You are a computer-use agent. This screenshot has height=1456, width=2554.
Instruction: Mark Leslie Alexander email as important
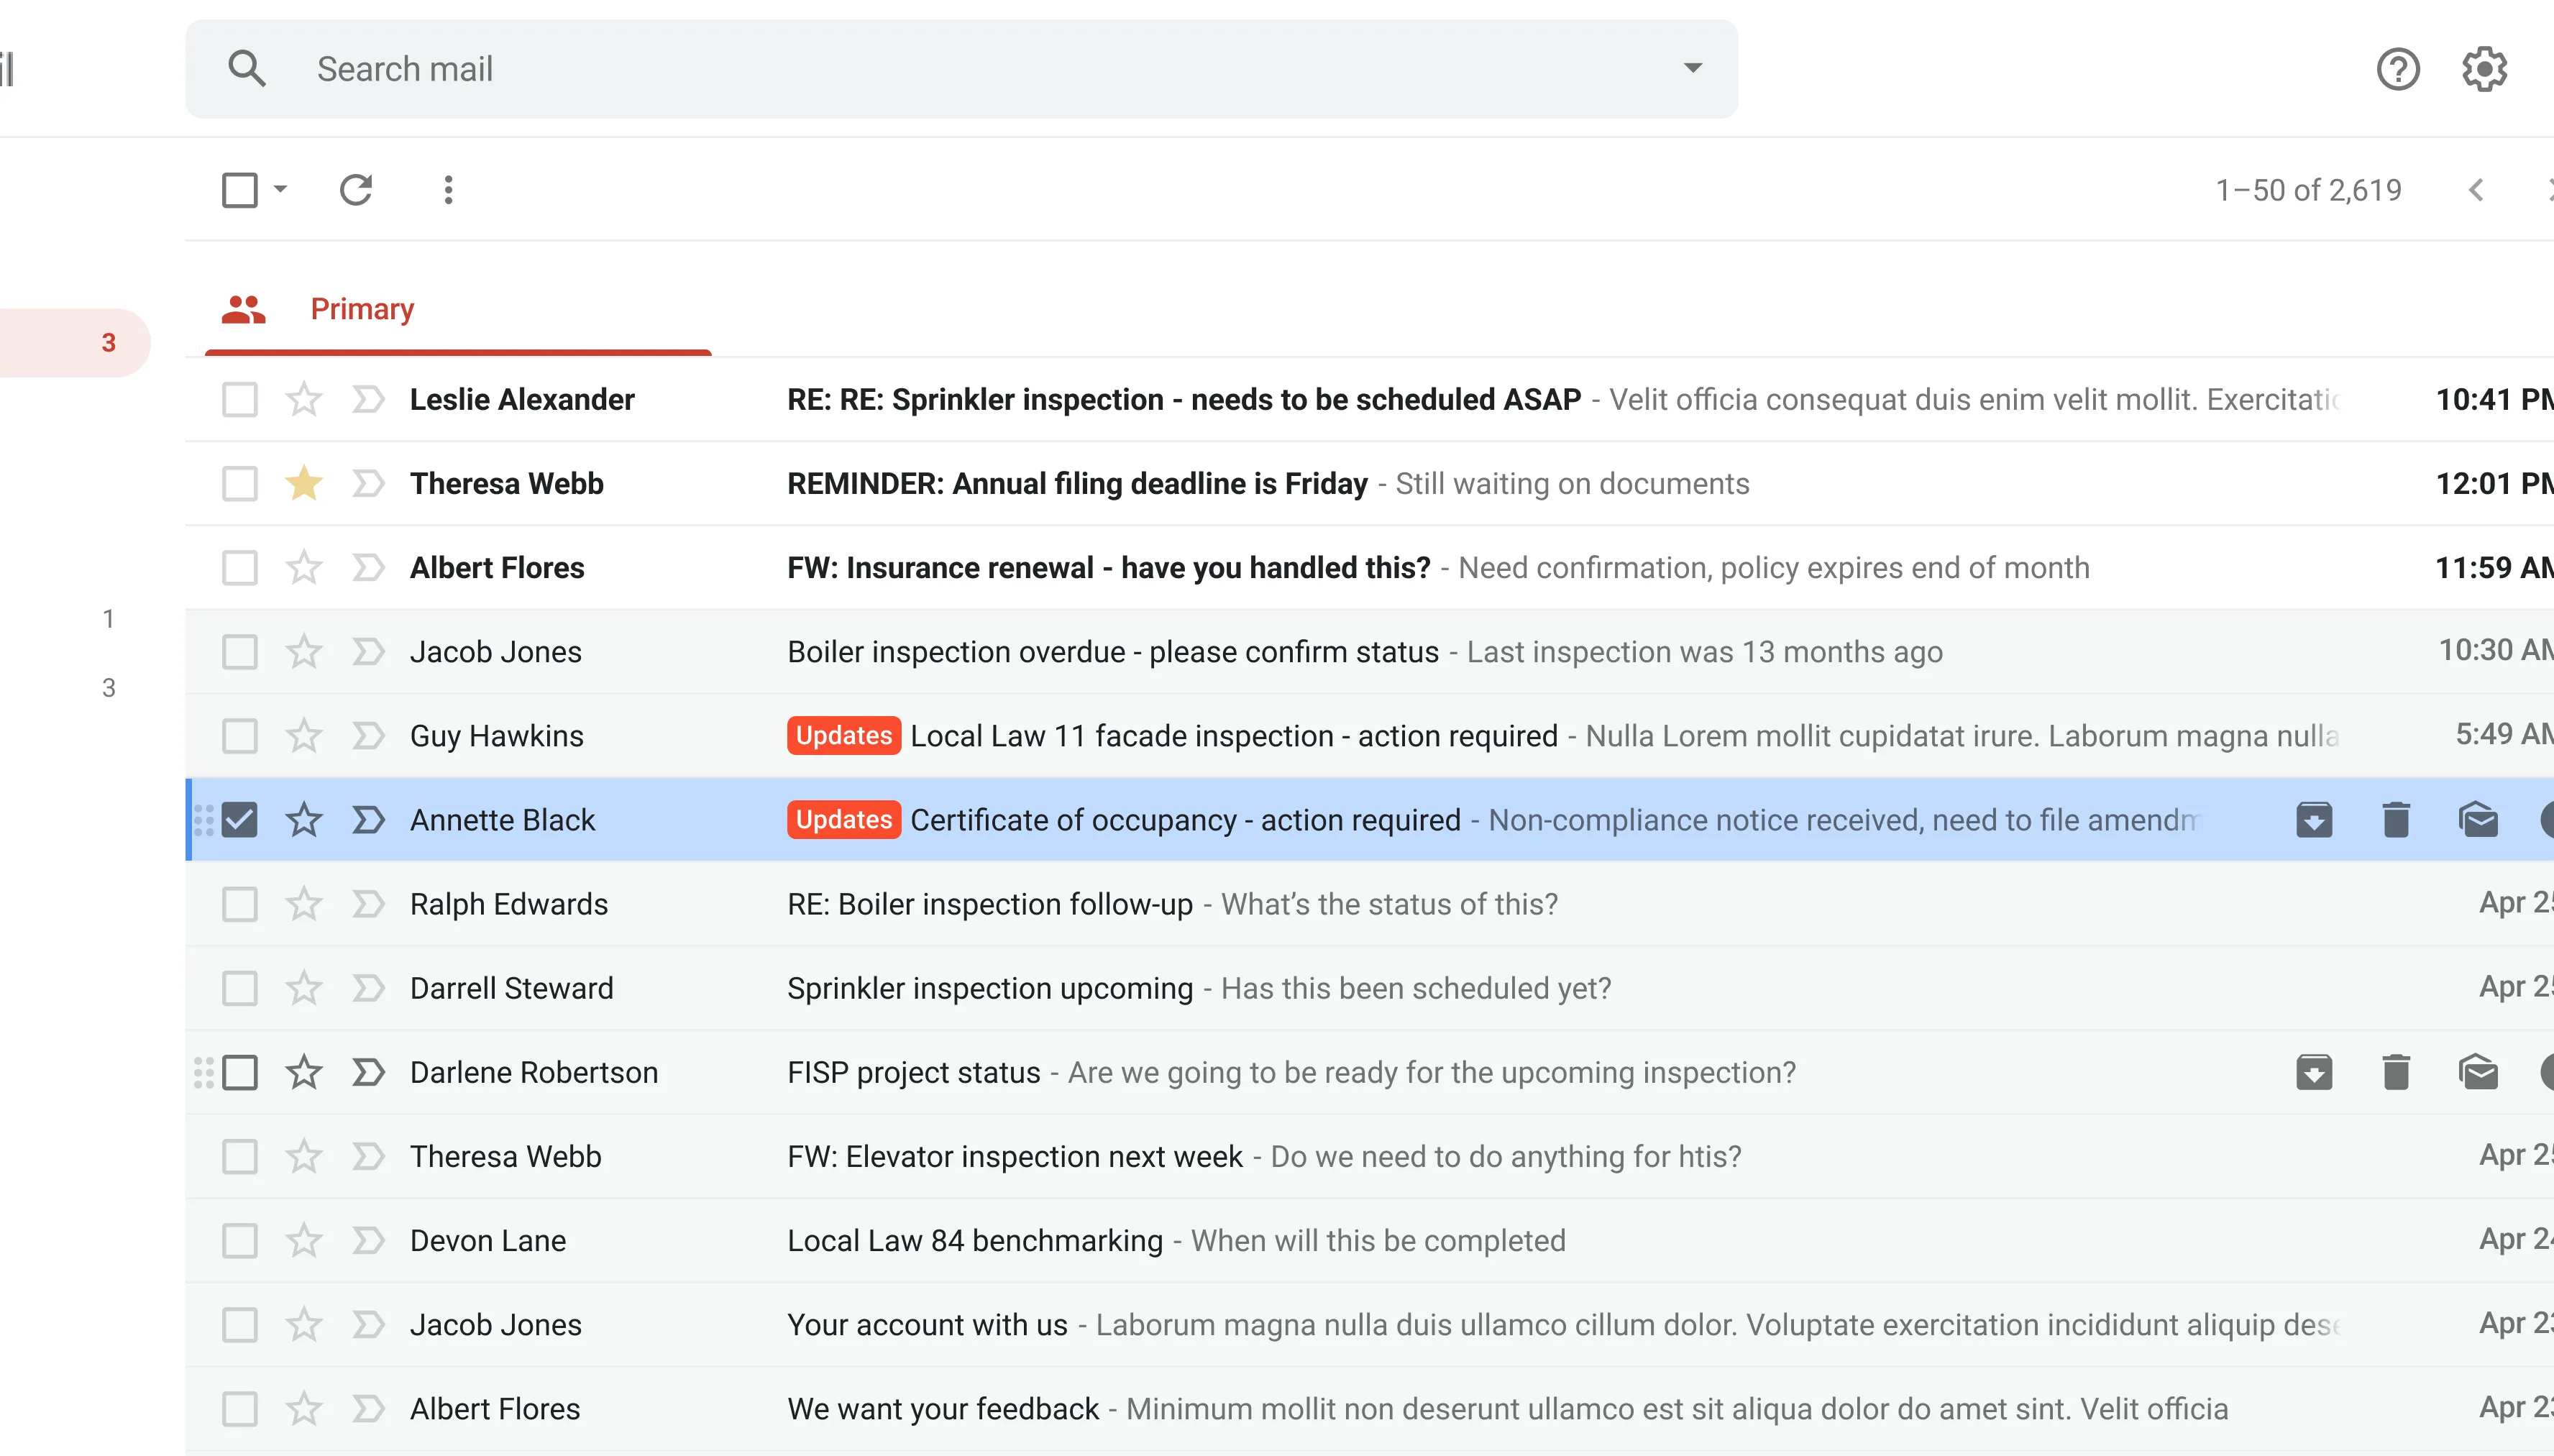pyautogui.click(x=368, y=400)
